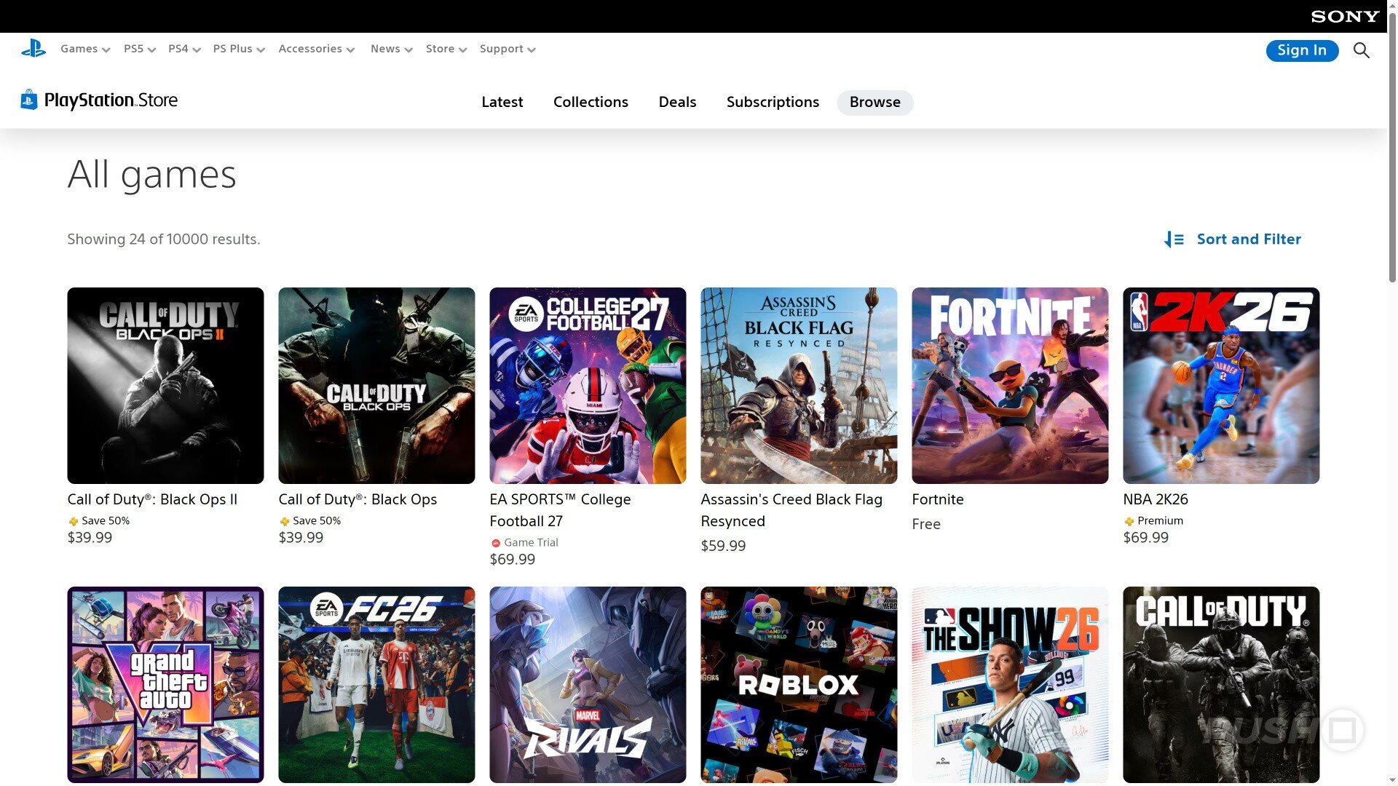This screenshot has height=786, width=1398.
Task: Click the floating square button at bottom right
Action: tap(1342, 730)
